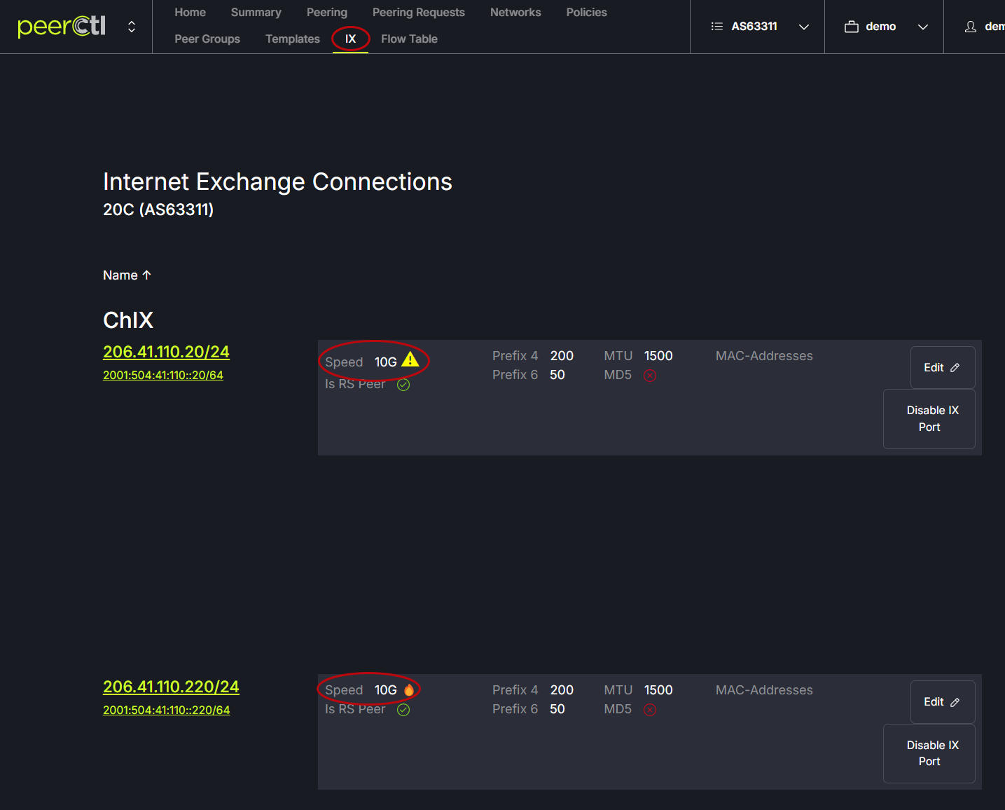Expand the AS63311 network dropdown
Screen dimensions: 1005x810
[x=804, y=27]
